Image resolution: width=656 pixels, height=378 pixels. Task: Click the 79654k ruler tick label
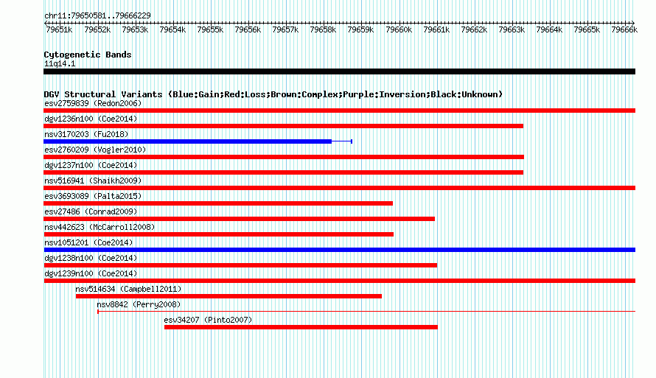[x=172, y=29]
